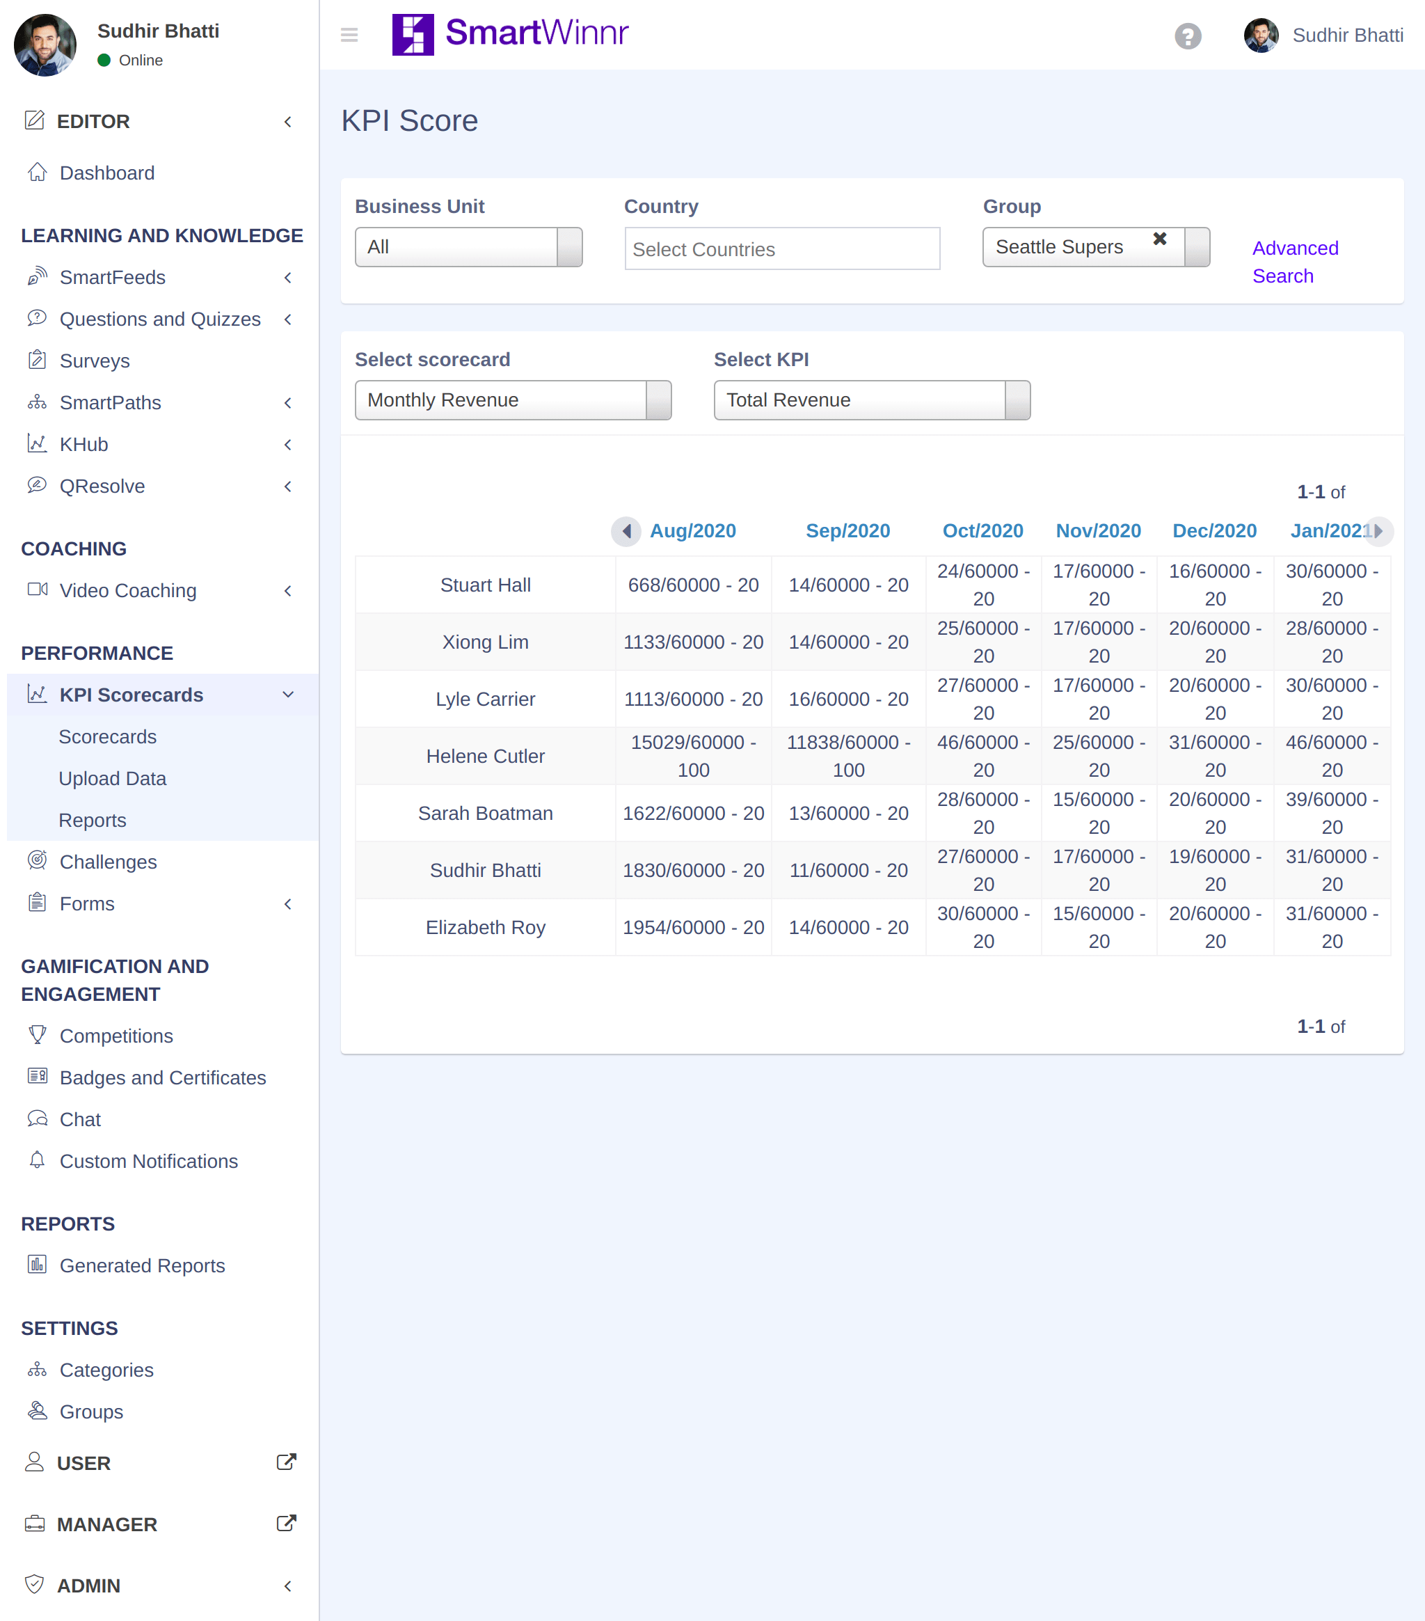Click the Surveys clipboard icon

(38, 360)
